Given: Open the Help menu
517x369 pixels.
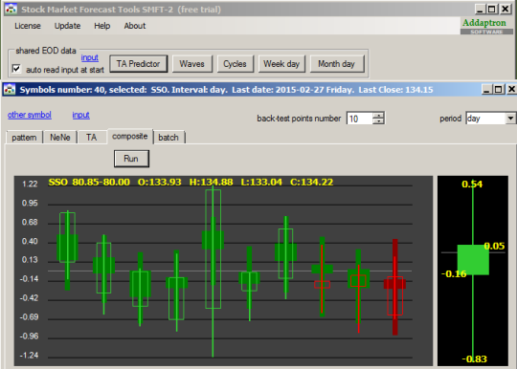Looking at the screenshot, I should pyautogui.click(x=101, y=26).
